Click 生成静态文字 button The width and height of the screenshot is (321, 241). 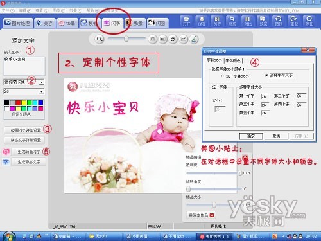[28, 162]
